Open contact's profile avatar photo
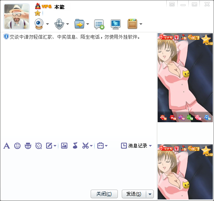The image size is (214, 201). (17, 17)
